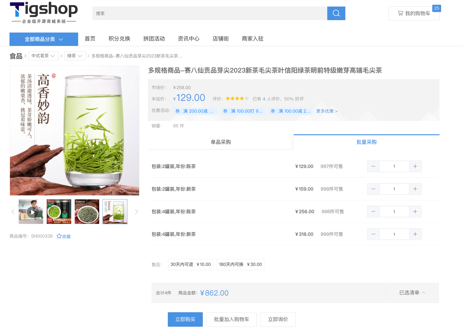This screenshot has width=463, height=331.
Task: Select the 30天内可退 after-sale option
Action: pyautogui.click(x=190, y=264)
